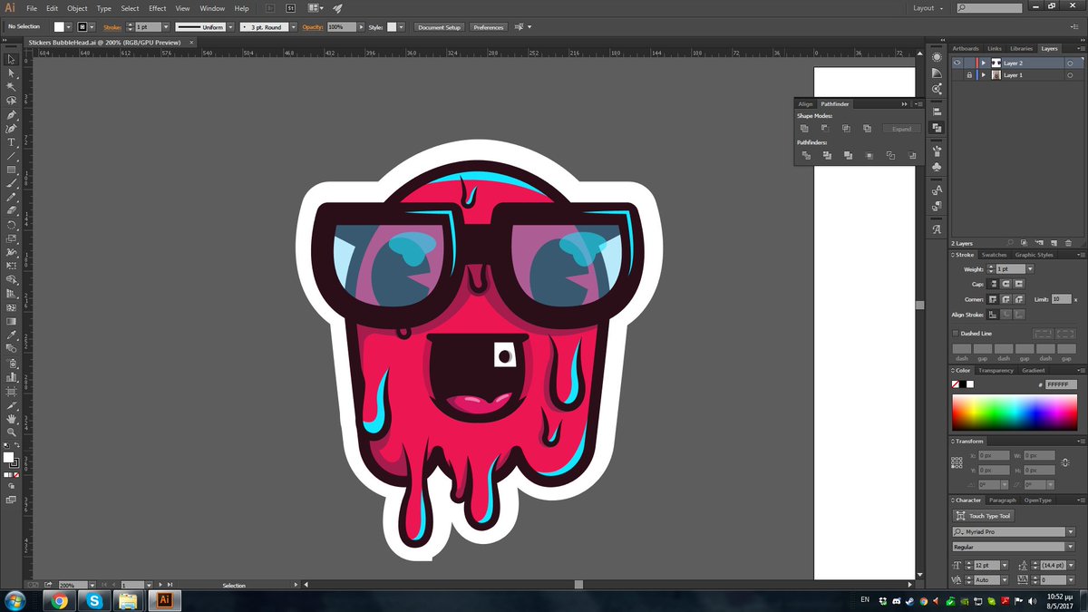1088x612 pixels.
Task: Enable the Dashed Line checkbox
Action: pos(956,333)
